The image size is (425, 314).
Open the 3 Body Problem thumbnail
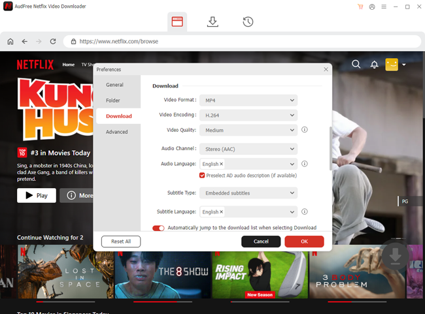pyautogui.click(x=357, y=272)
